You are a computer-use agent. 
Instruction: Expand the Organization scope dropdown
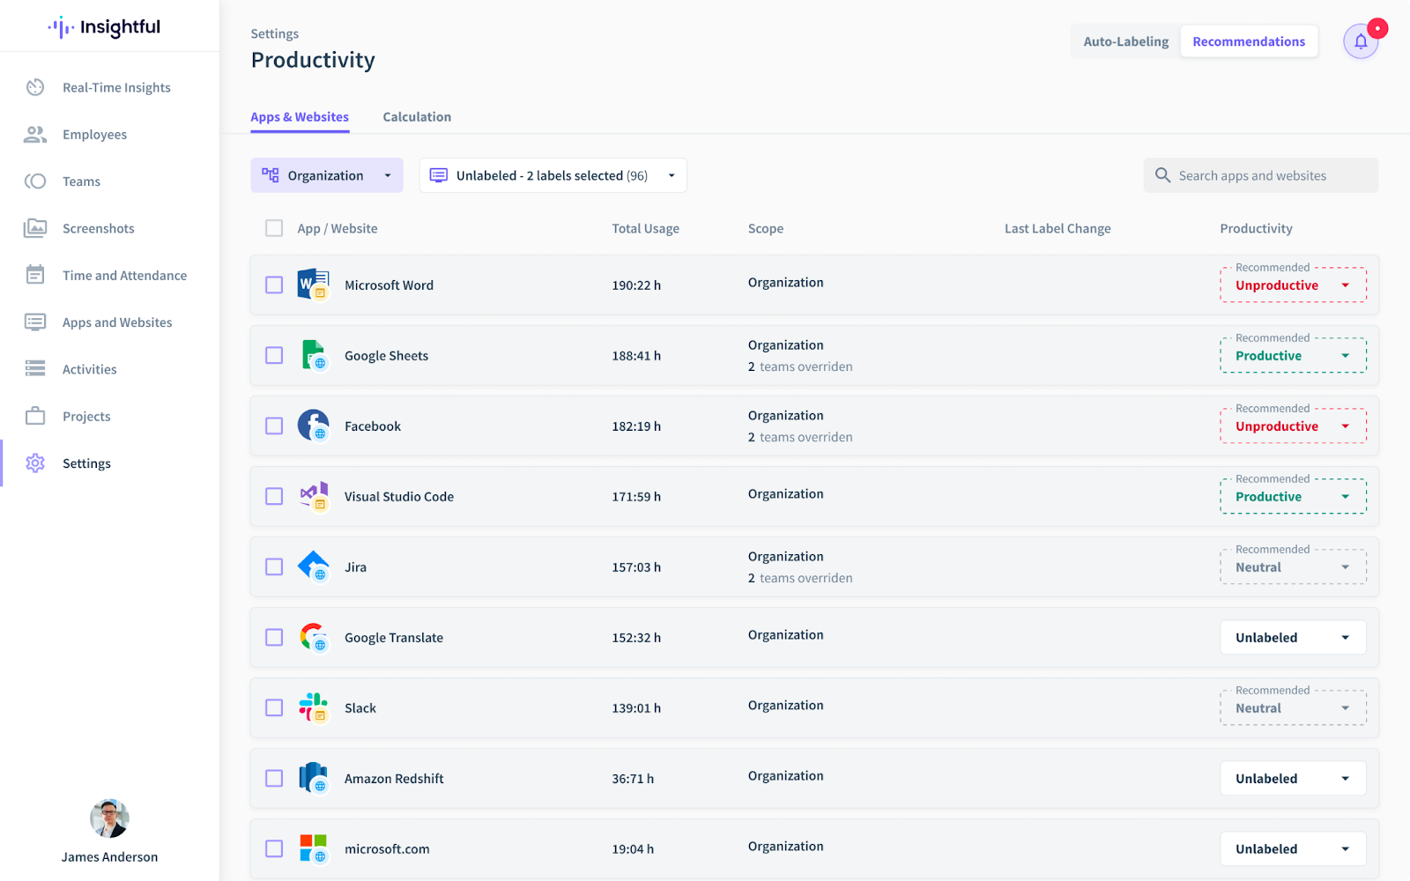[x=327, y=175]
